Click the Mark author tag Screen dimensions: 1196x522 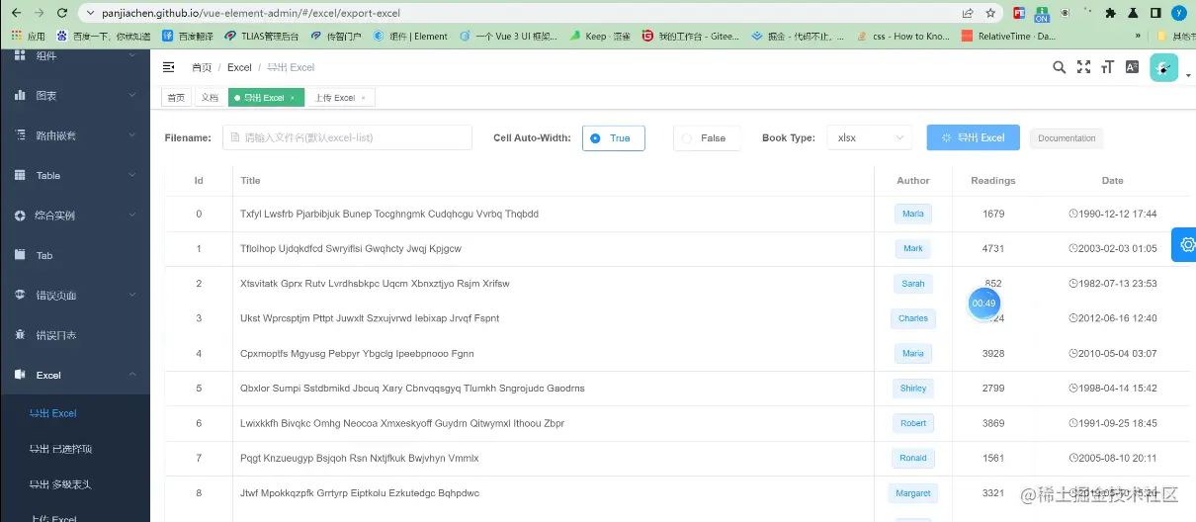click(x=912, y=248)
